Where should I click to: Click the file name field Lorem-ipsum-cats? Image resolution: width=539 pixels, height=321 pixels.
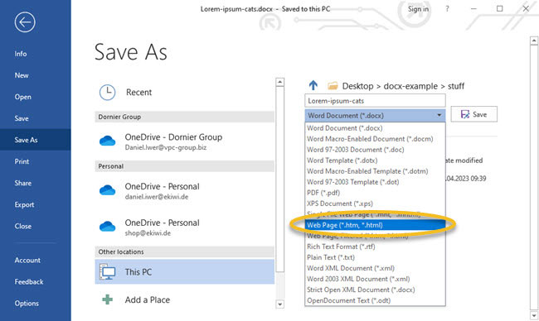coord(375,101)
